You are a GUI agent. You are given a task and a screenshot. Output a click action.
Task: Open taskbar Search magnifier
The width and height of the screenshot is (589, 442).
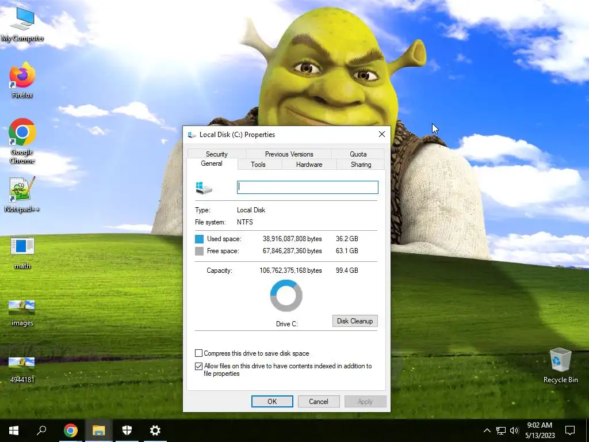pos(41,430)
